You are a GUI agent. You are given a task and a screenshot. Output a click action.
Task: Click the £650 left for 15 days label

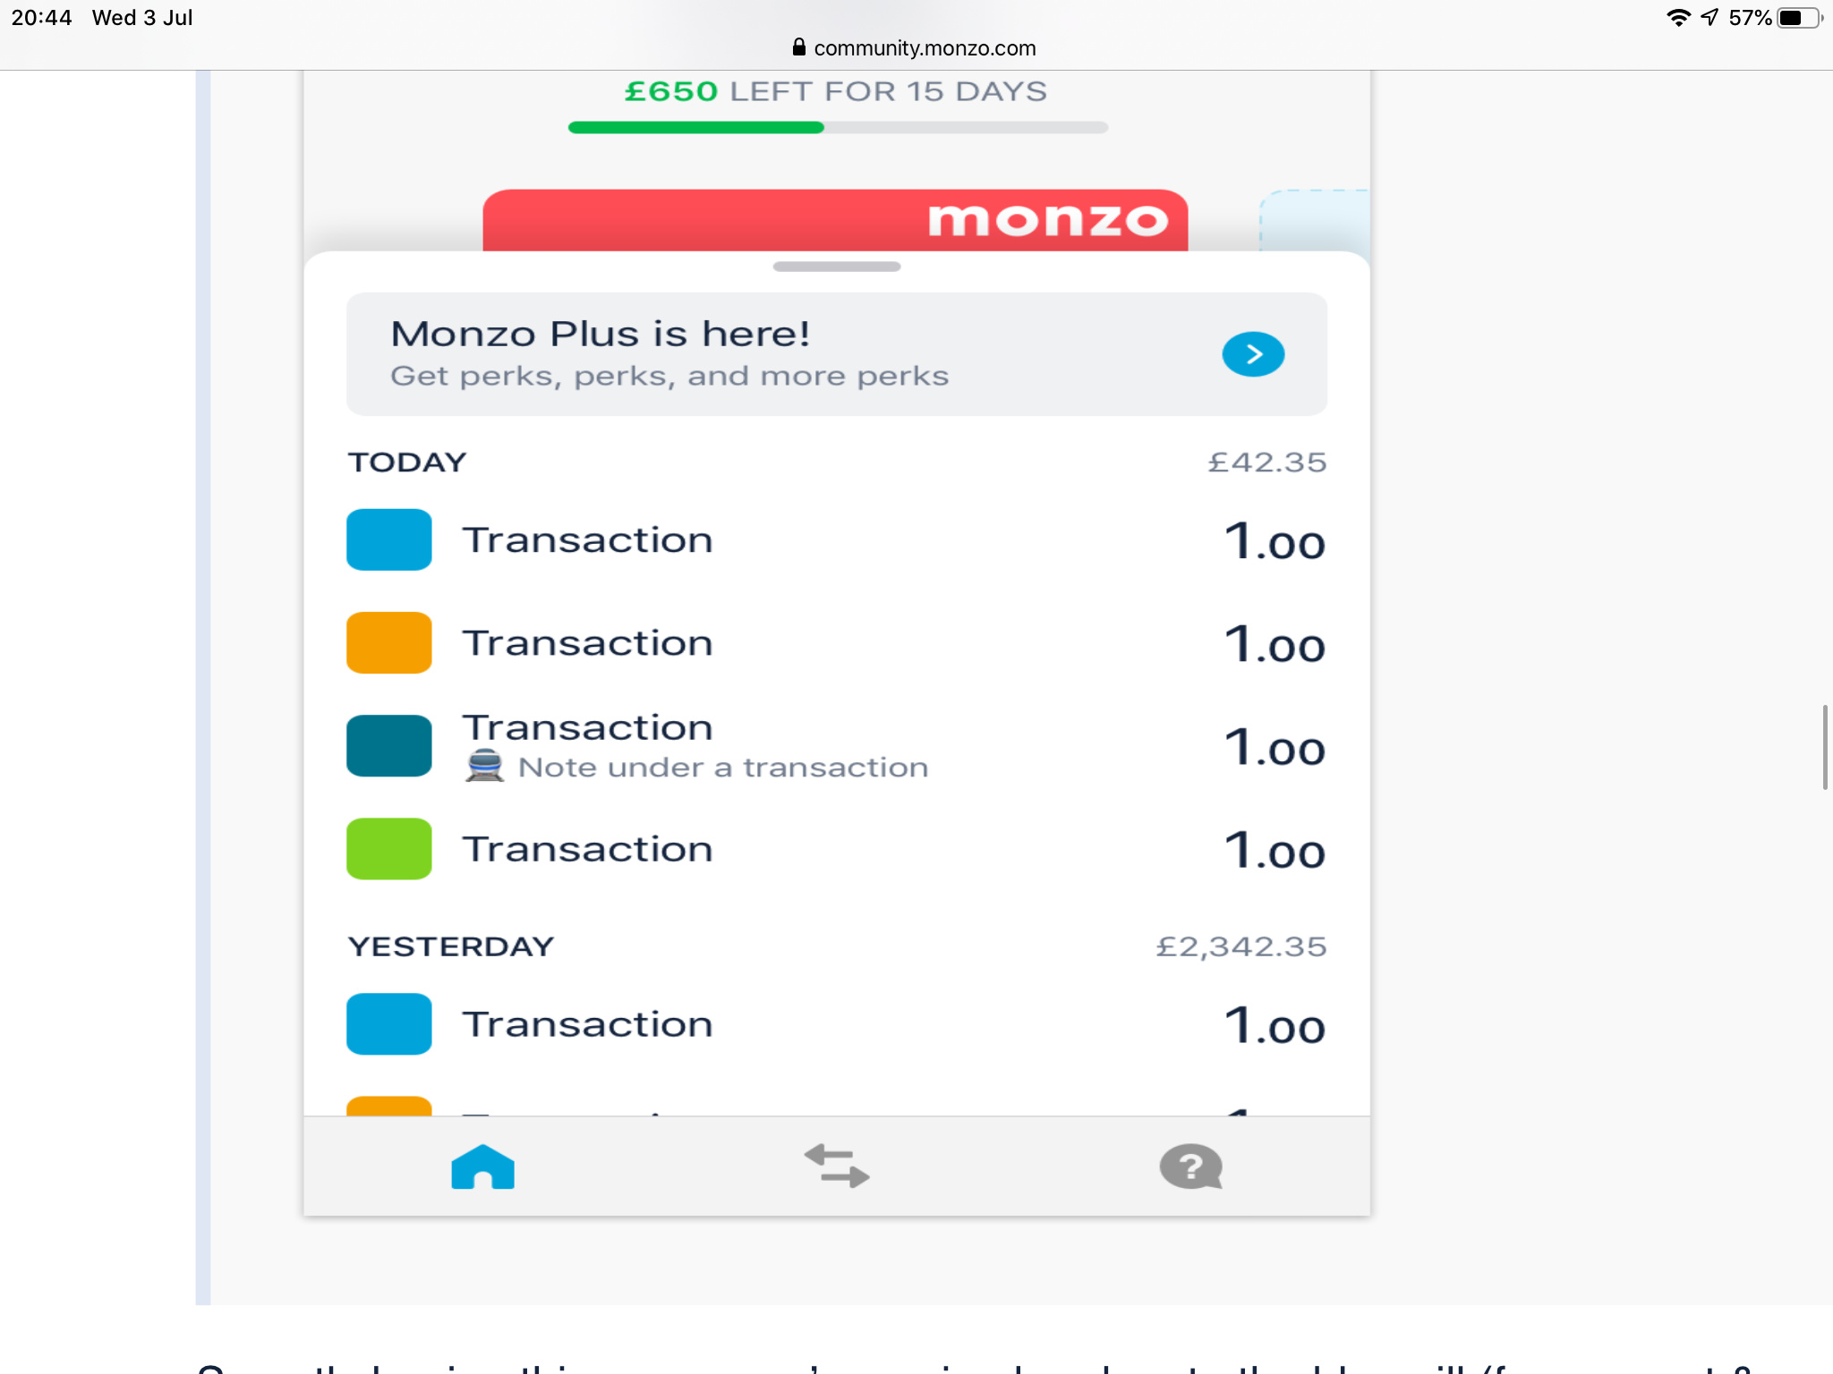point(836,91)
